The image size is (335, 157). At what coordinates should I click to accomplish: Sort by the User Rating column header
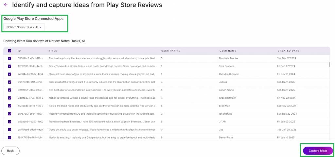point(171,51)
